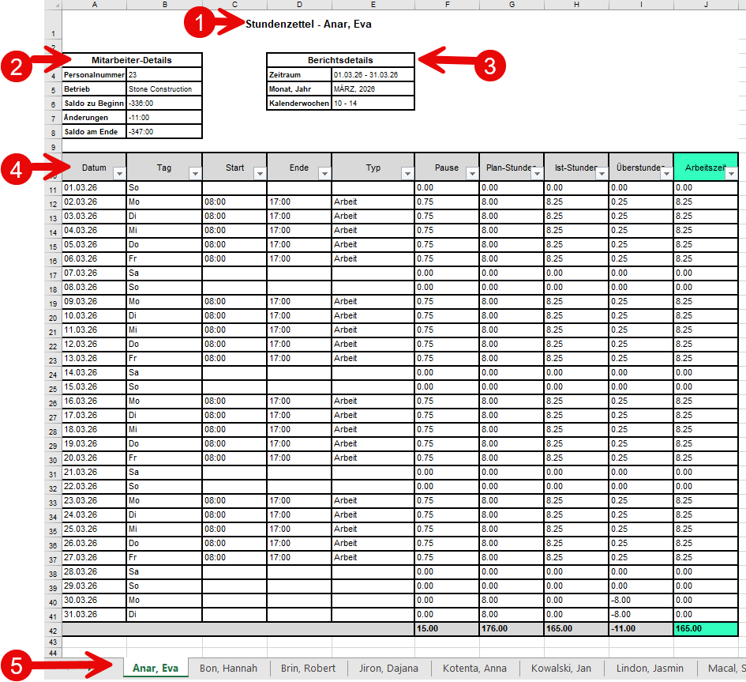Image resolution: width=746 pixels, height=682 pixels.
Task: Click the green Arbeitszeit total cell 165.00
Action: point(705,628)
